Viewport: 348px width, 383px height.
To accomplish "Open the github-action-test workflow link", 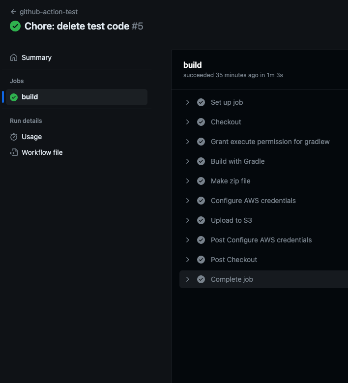I will [49, 12].
